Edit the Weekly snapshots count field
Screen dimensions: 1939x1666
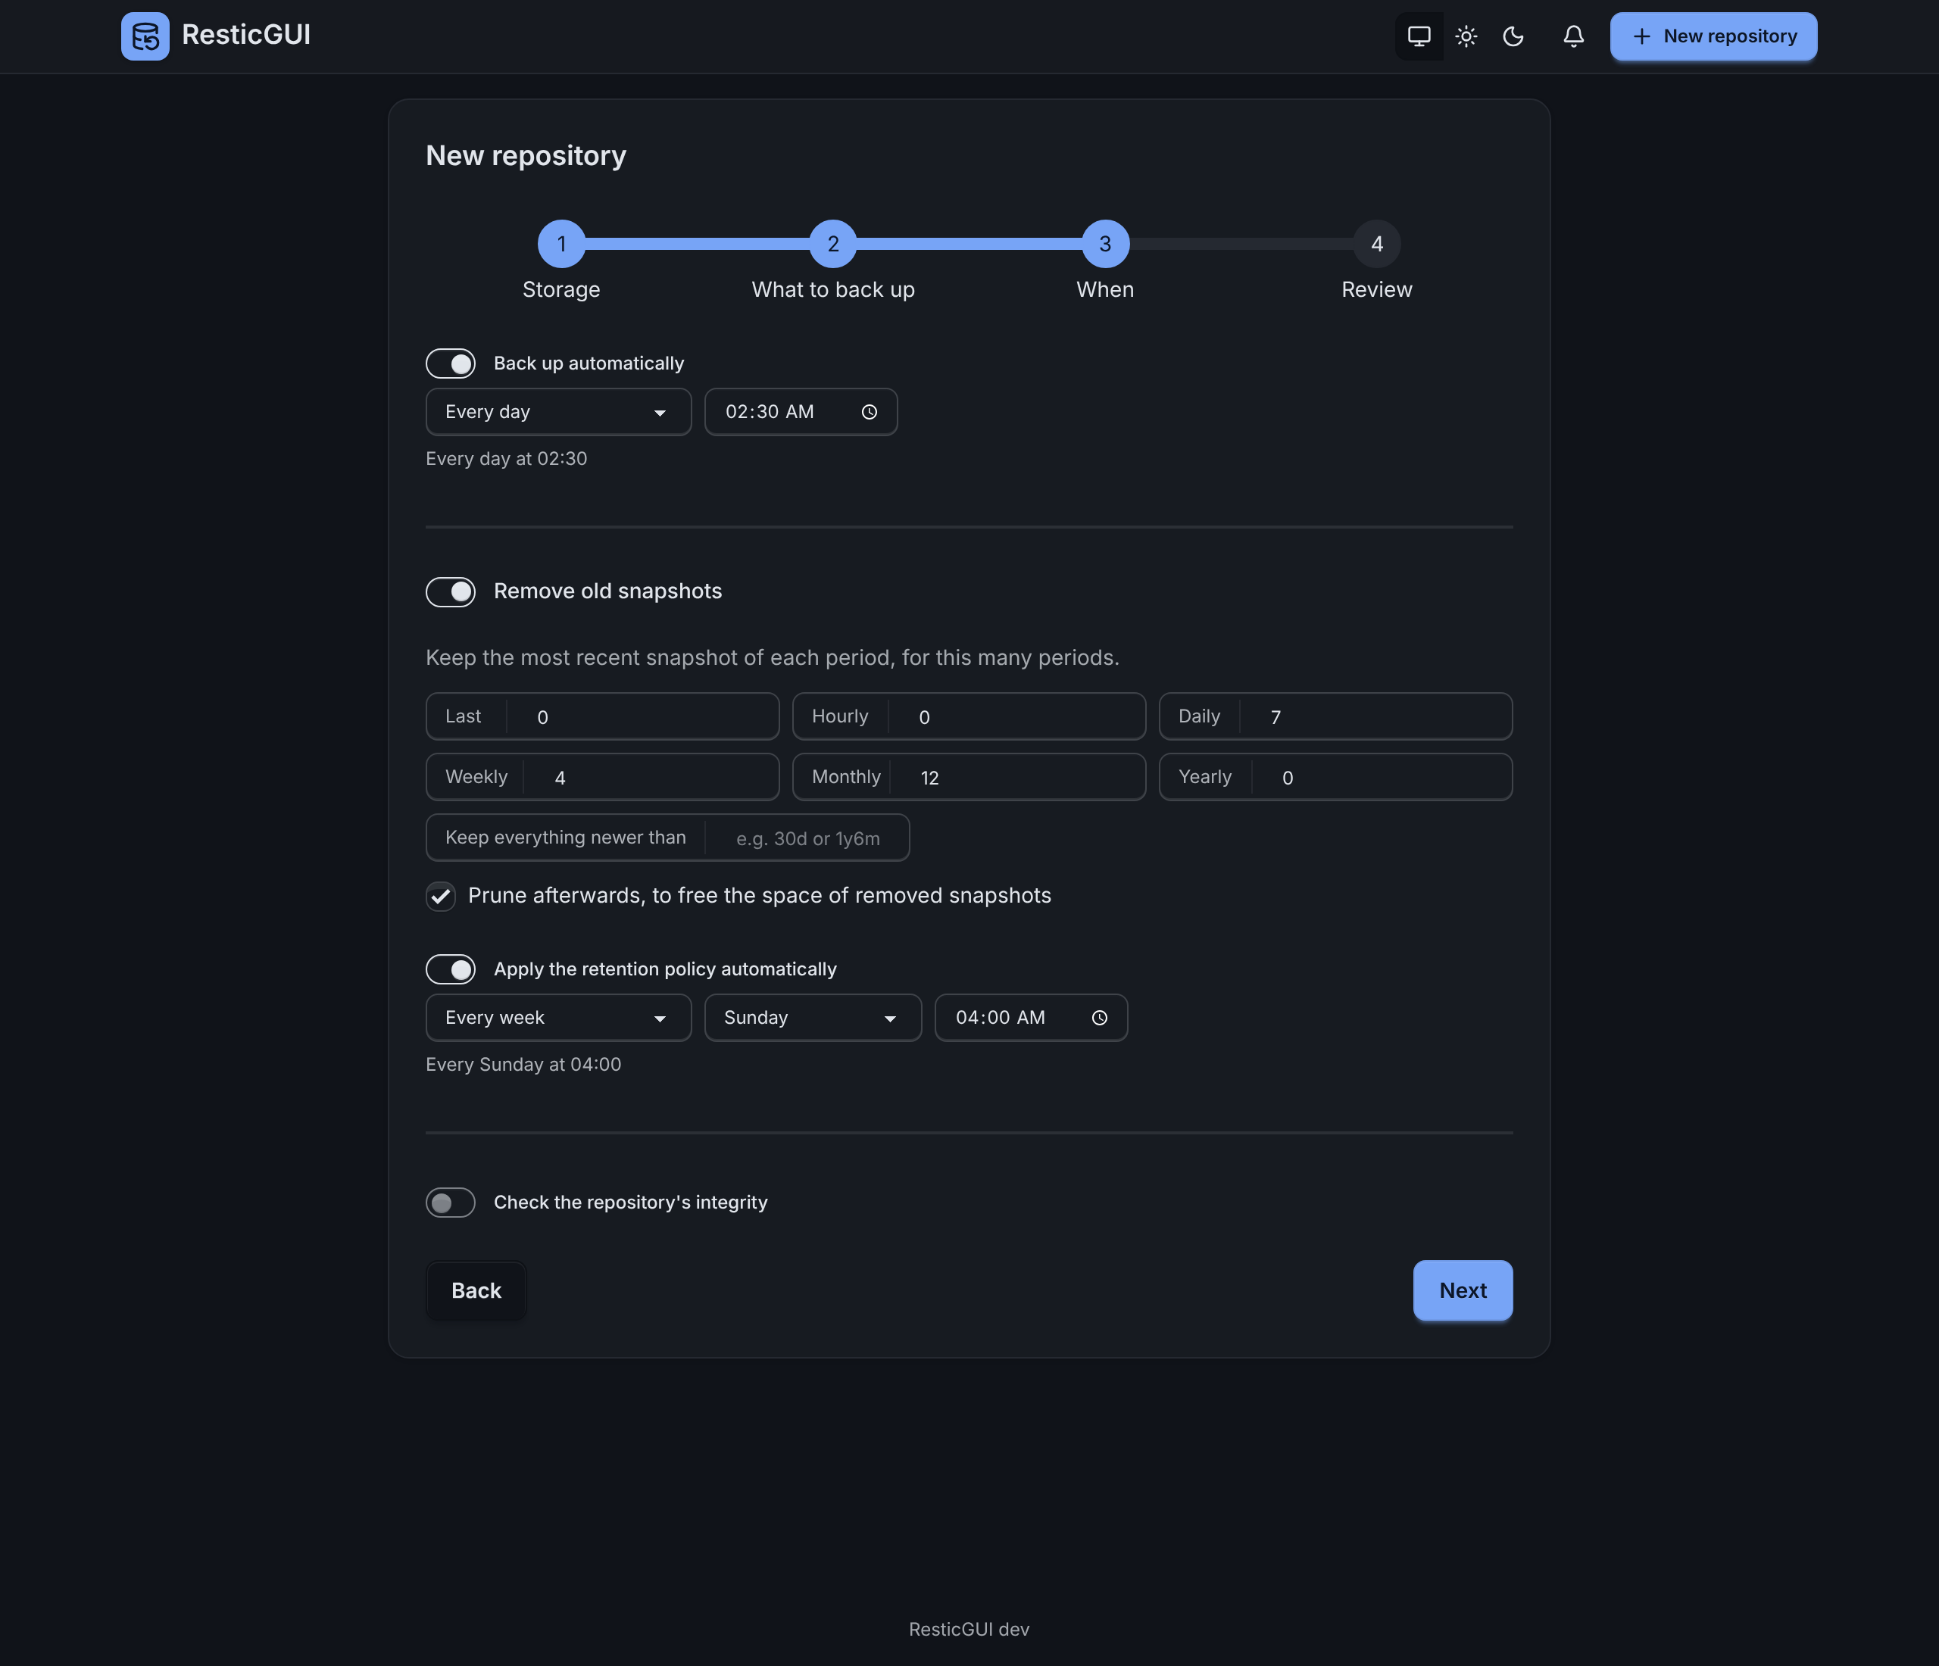(603, 778)
